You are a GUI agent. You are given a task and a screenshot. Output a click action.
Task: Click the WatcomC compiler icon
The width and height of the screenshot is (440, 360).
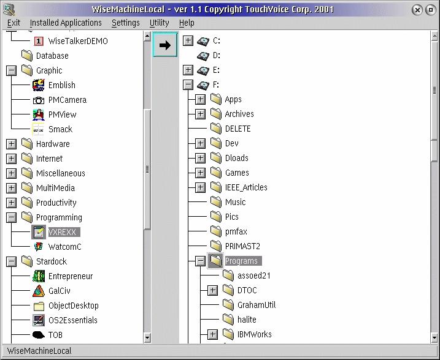pos(38,247)
